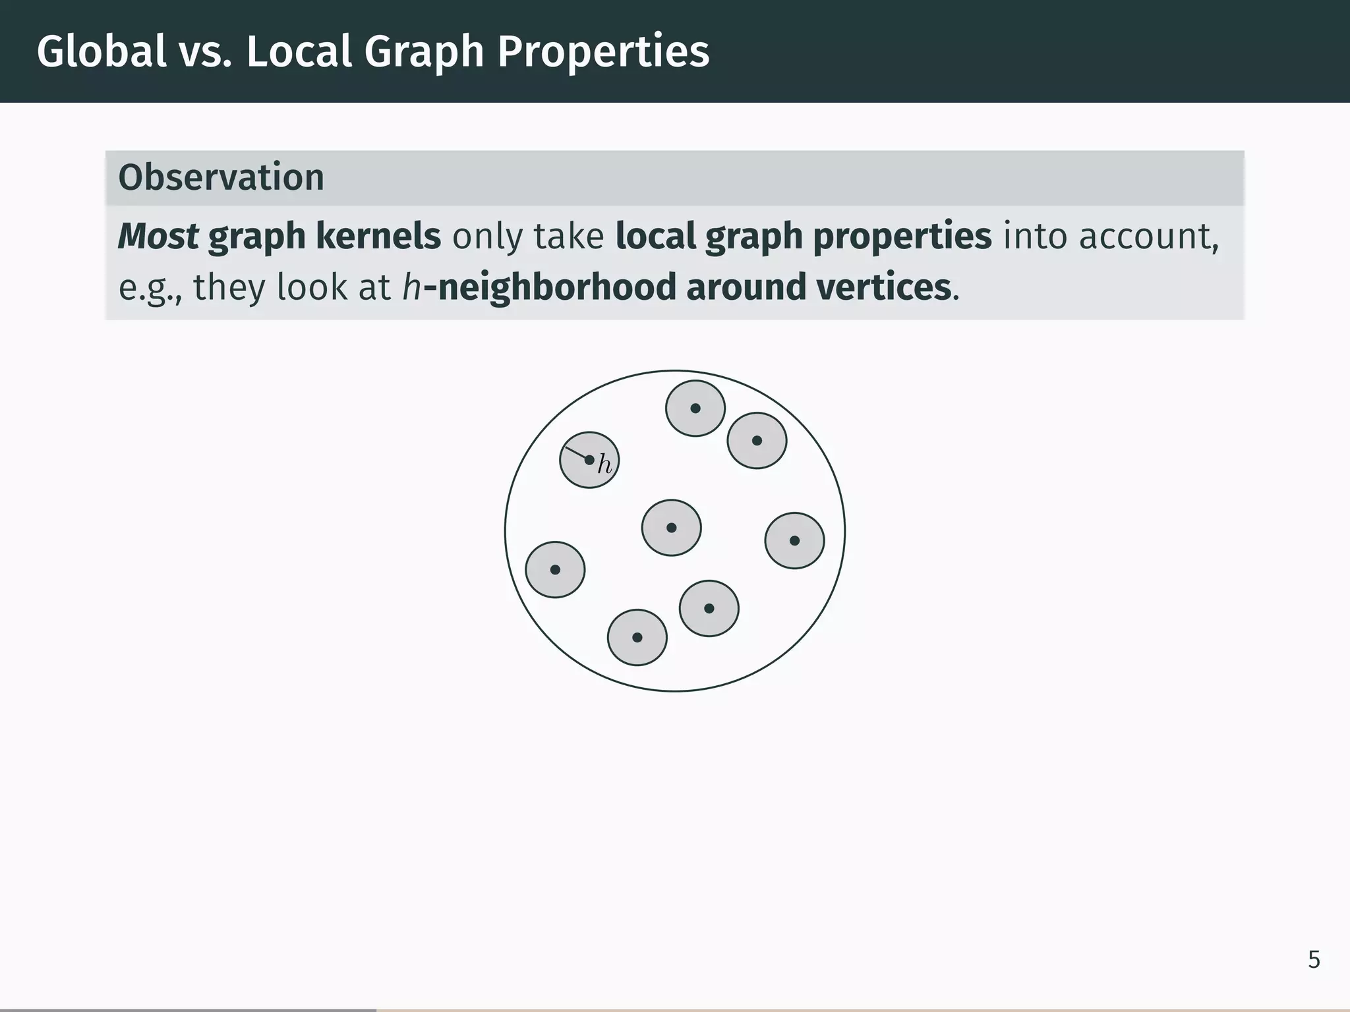The height and width of the screenshot is (1012, 1350).
Task: Click the slide title 'Global vs. Local Graph Properties'
Action: pos(373,51)
